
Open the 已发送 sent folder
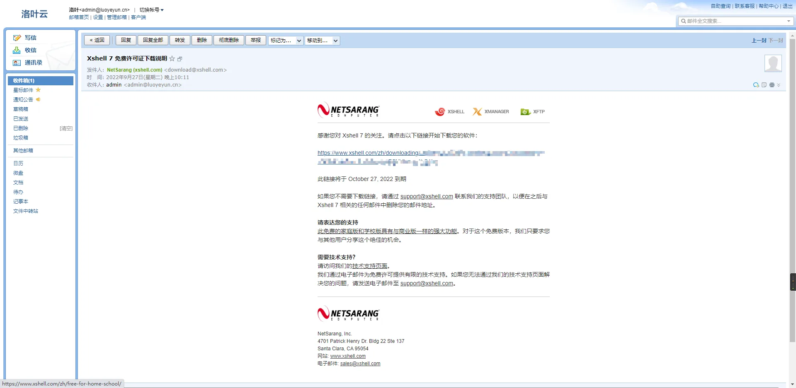[x=21, y=119]
